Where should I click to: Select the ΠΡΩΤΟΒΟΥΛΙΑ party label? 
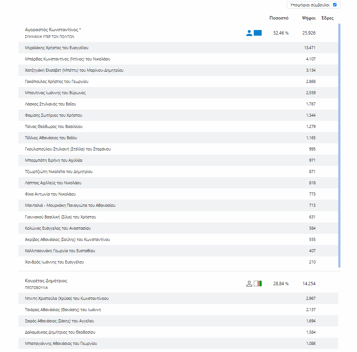pos(36,287)
